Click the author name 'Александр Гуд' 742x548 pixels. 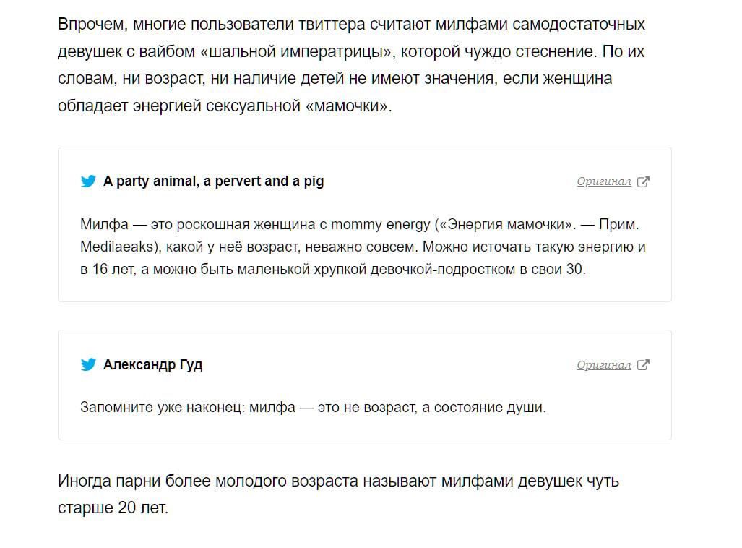(153, 364)
